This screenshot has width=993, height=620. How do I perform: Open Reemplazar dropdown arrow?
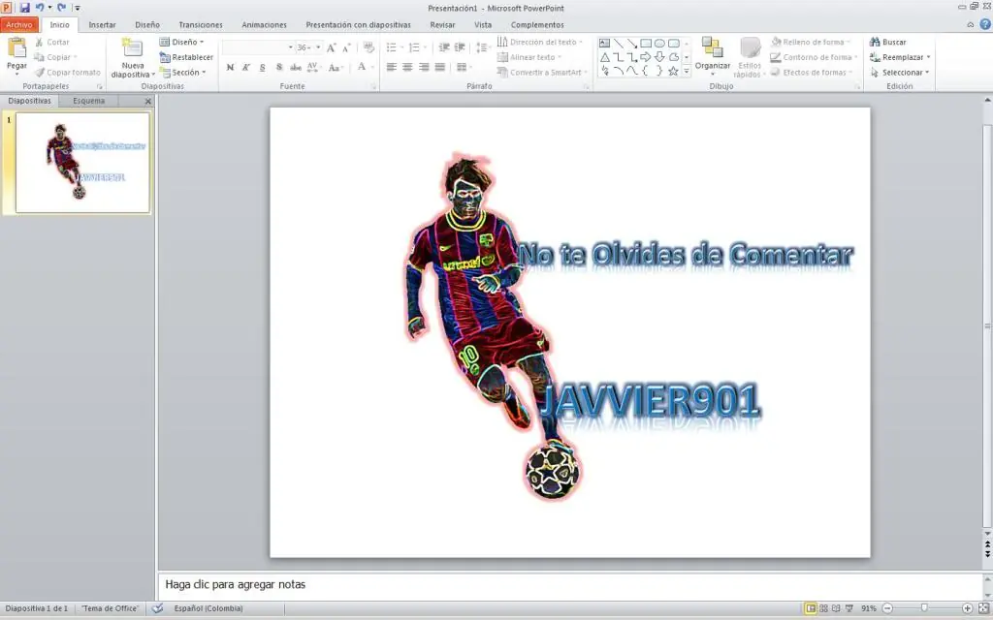click(928, 57)
